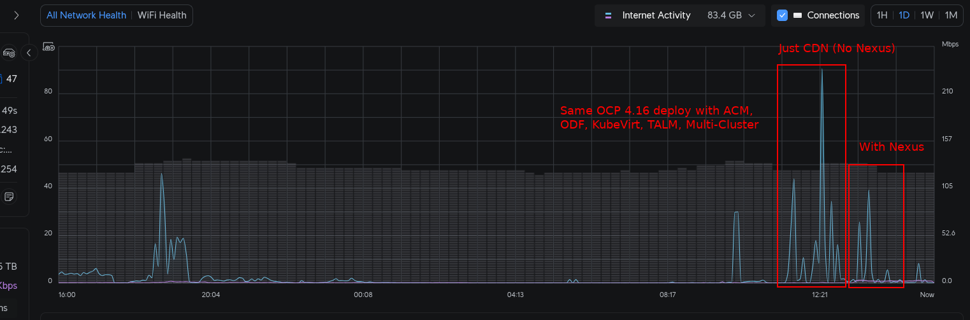The height and width of the screenshot is (320, 970).
Task: Switch to the All Network Health tab
Action: point(86,15)
